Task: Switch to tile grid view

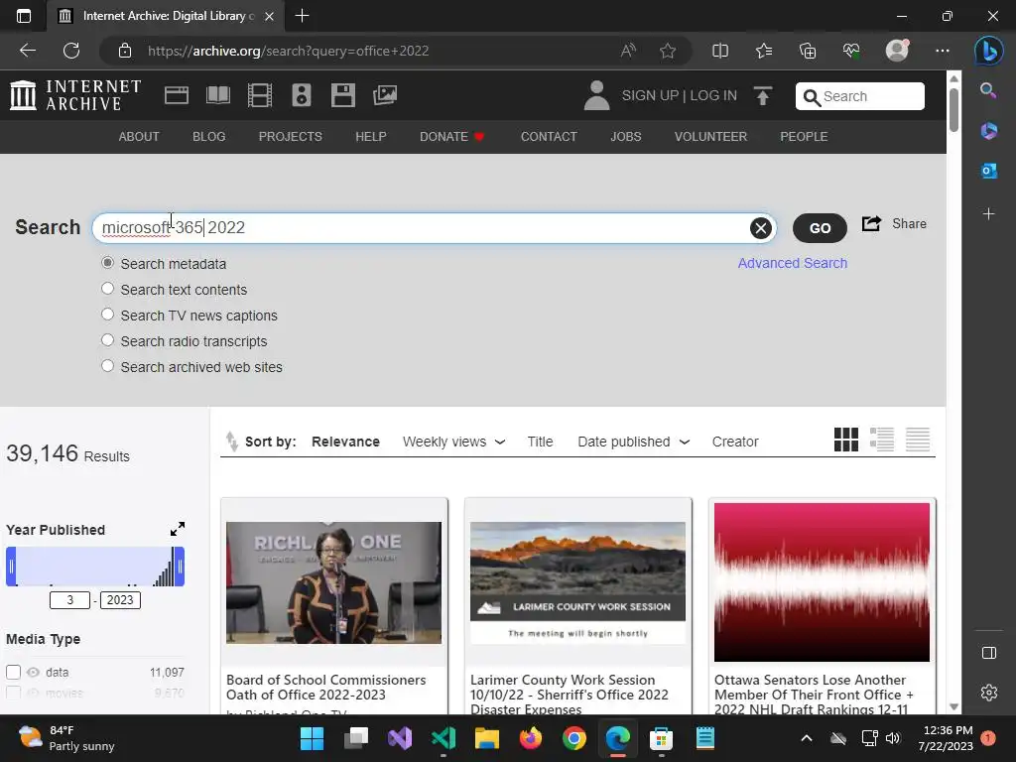Action: (x=845, y=440)
